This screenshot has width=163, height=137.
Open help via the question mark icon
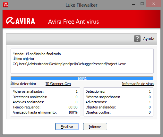pyautogui.click(x=137, y=39)
